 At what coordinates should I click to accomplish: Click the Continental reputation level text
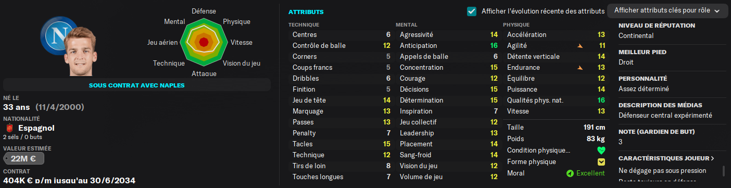pos(636,36)
